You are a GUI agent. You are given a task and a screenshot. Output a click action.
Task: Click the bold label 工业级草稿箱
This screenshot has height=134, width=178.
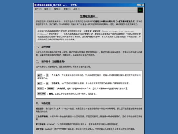[42, 116]
